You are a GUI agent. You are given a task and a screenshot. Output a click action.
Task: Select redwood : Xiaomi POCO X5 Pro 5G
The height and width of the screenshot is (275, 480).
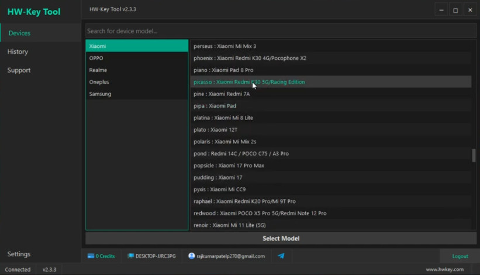330,213
